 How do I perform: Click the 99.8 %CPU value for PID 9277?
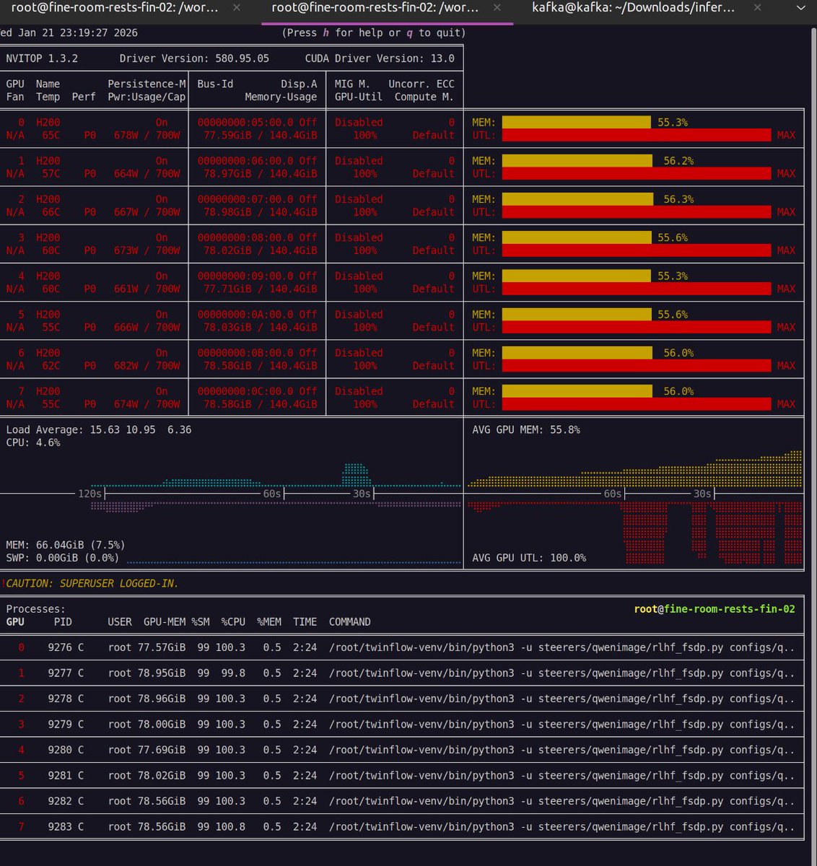[x=233, y=673]
